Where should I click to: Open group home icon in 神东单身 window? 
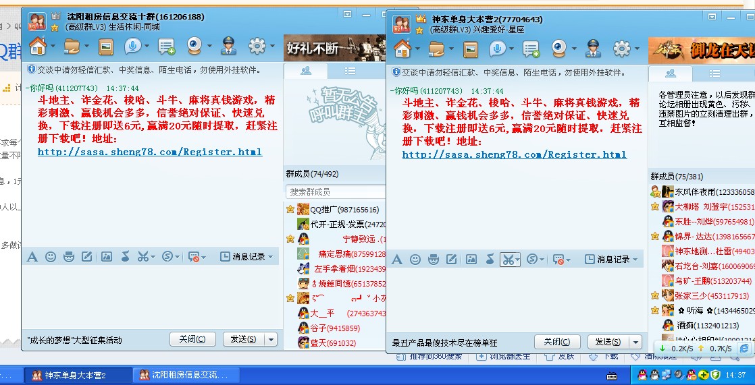402,49
